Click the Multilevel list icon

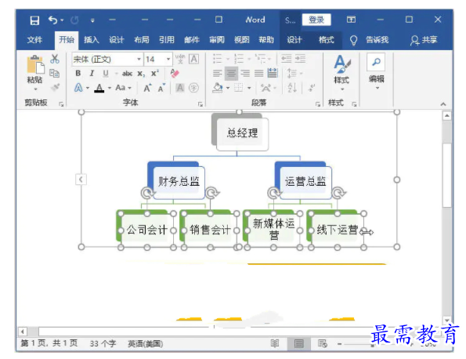260,59
